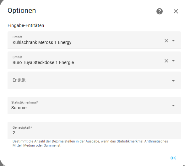Open the help question mark icon
This screenshot has height=166, width=185.
click(159, 11)
